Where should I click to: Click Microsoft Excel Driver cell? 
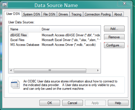click(71, 40)
